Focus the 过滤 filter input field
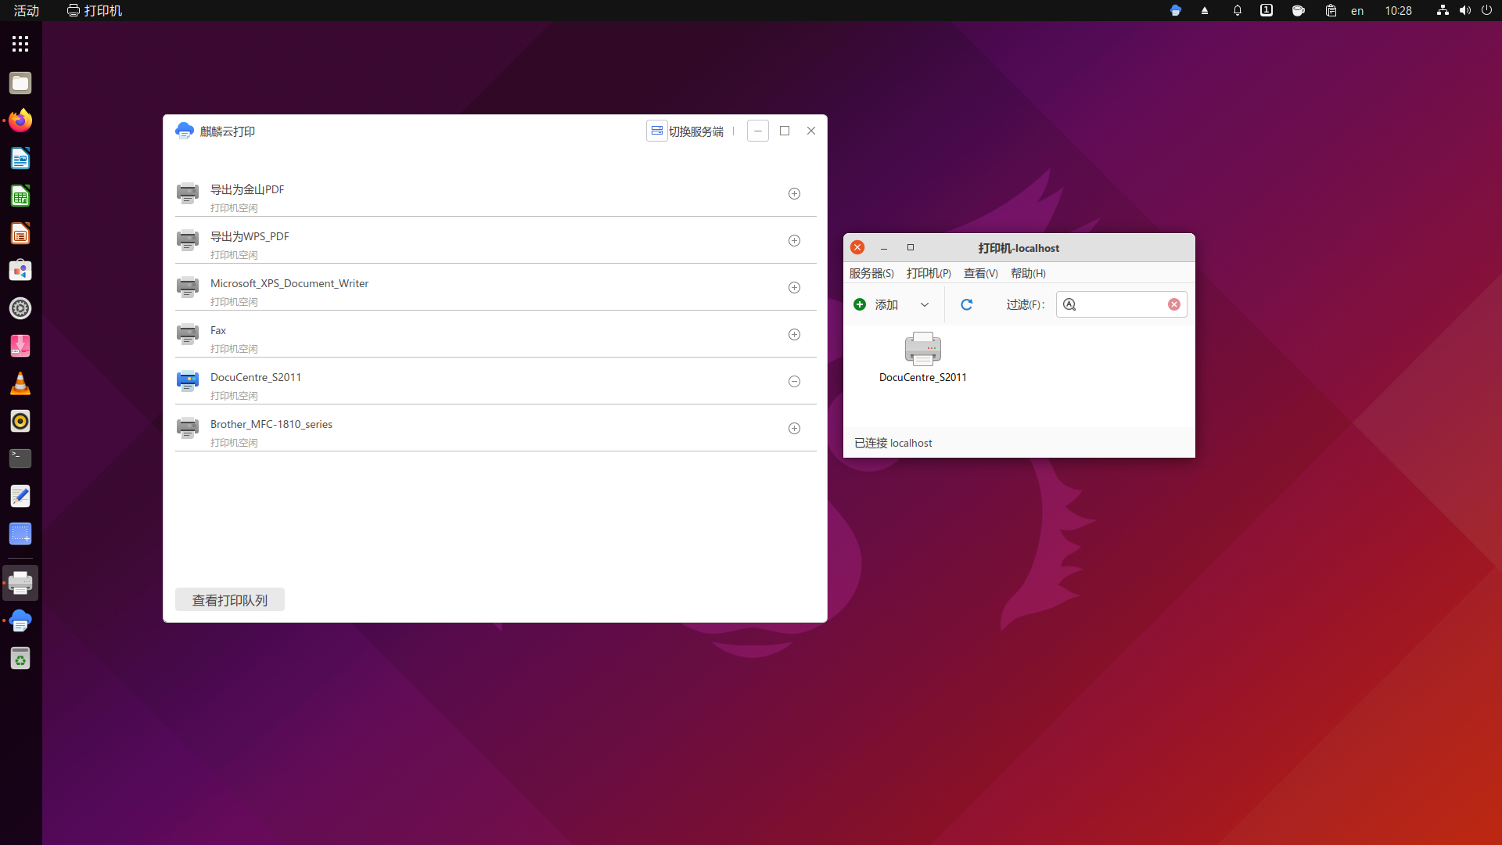 point(1122,304)
